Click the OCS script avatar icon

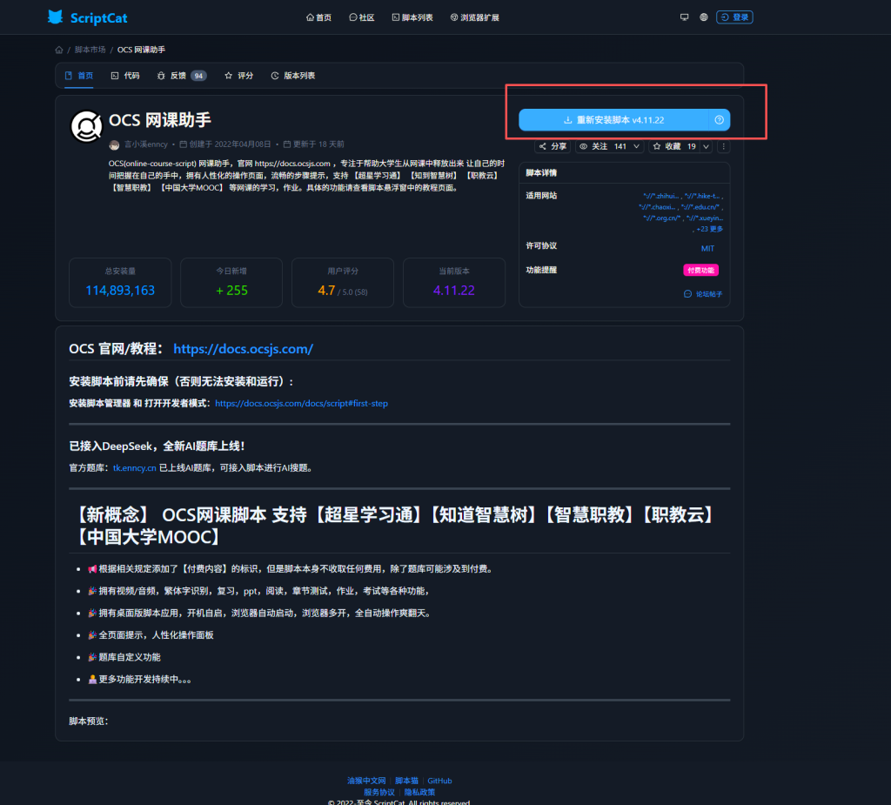point(86,127)
